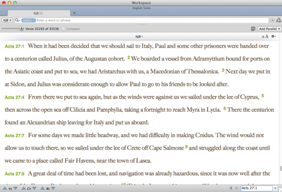Click the pane layout icon beside Add Parallel
Image resolution: width=282 pixels, height=192 pixels.
pyautogui.click(x=253, y=29)
